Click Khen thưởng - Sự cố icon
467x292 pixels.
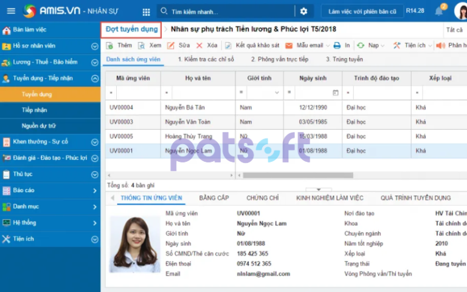(6, 142)
